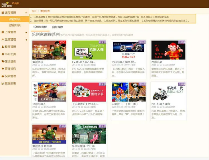Go to 首页 via breadcrumb
The image size is (209, 160).
point(34,11)
